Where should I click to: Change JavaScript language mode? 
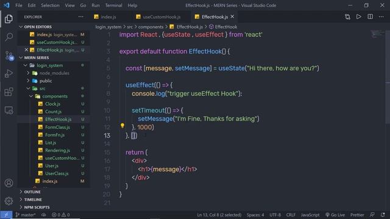click(310, 215)
